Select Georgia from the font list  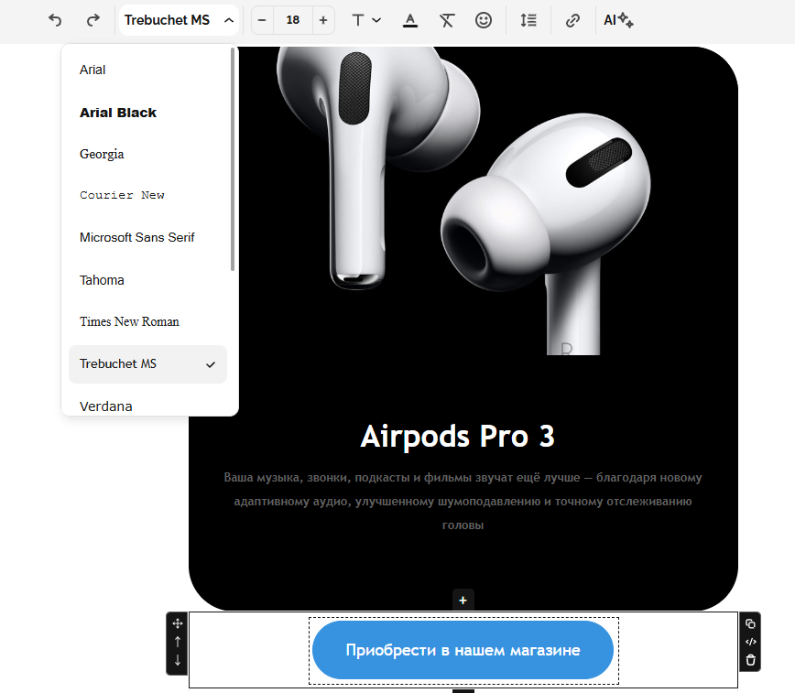[102, 154]
